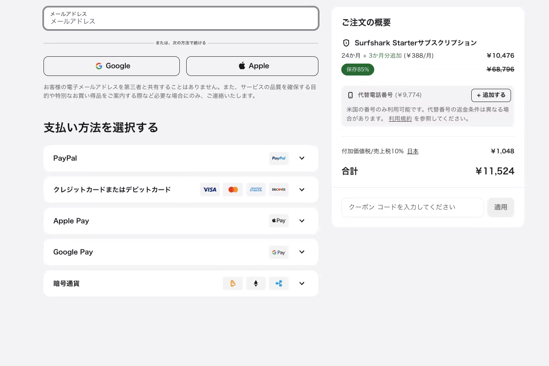Image resolution: width=549 pixels, height=366 pixels.
Task: Select the 暗号通貨 label
Action: (x=66, y=284)
